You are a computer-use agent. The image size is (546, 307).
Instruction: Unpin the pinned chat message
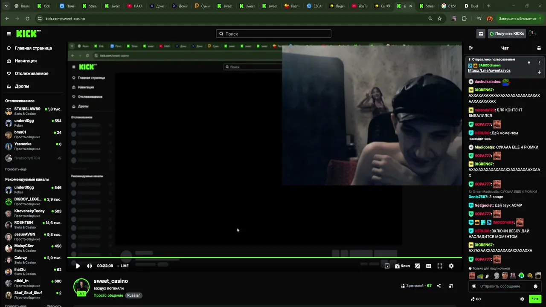[529, 63]
